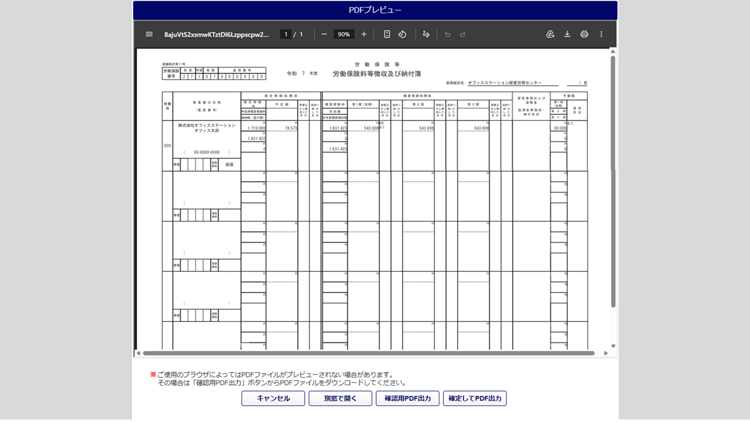Toggle fit to page view
The image size is (750, 422).
[387, 35]
